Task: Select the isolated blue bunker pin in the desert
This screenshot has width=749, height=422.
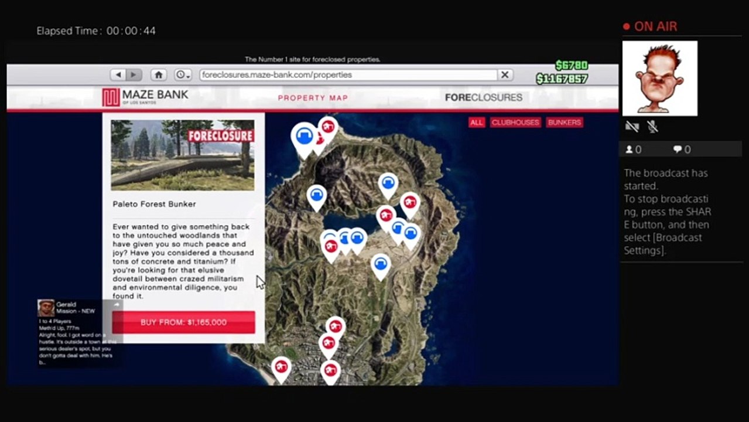Action: pyautogui.click(x=381, y=266)
